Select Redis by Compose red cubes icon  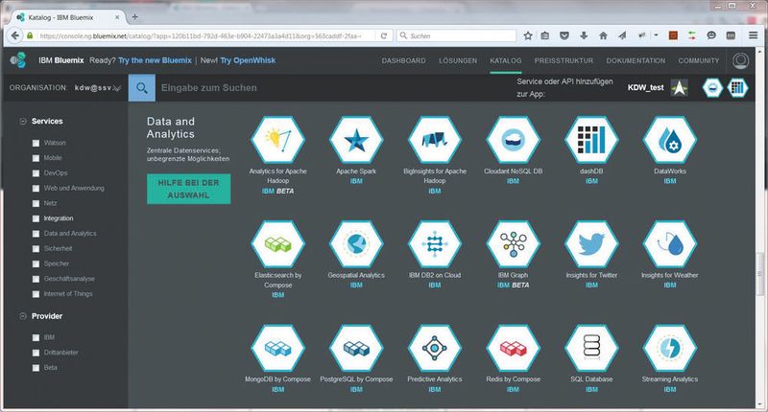513,348
